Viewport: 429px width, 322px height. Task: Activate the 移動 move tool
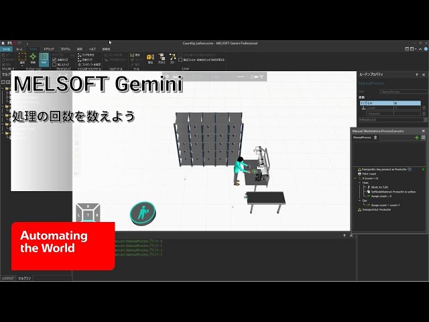click(x=33, y=58)
